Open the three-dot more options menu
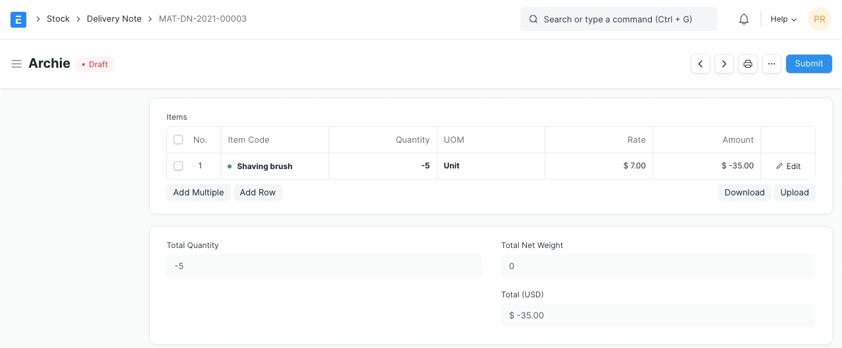 [x=772, y=64]
